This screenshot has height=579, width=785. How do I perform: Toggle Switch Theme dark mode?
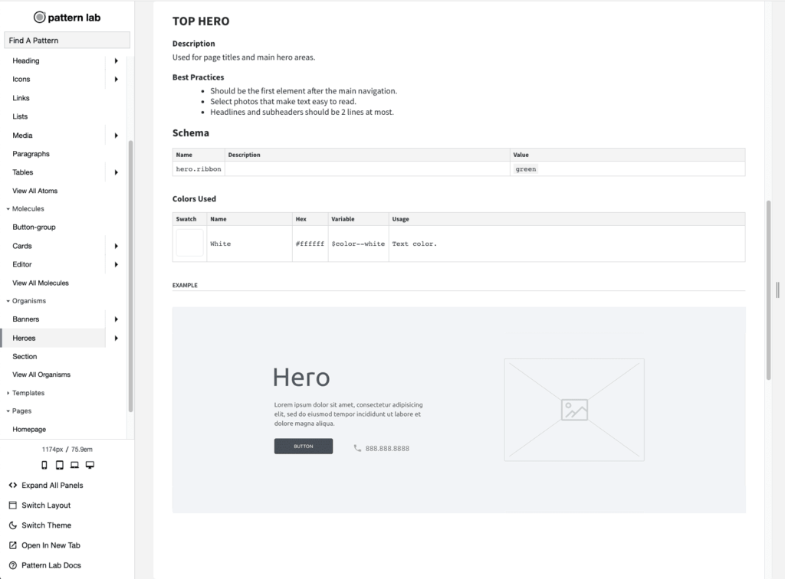pos(46,525)
